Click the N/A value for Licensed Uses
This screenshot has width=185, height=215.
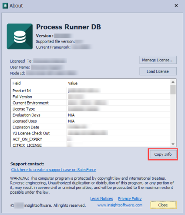click(71, 121)
